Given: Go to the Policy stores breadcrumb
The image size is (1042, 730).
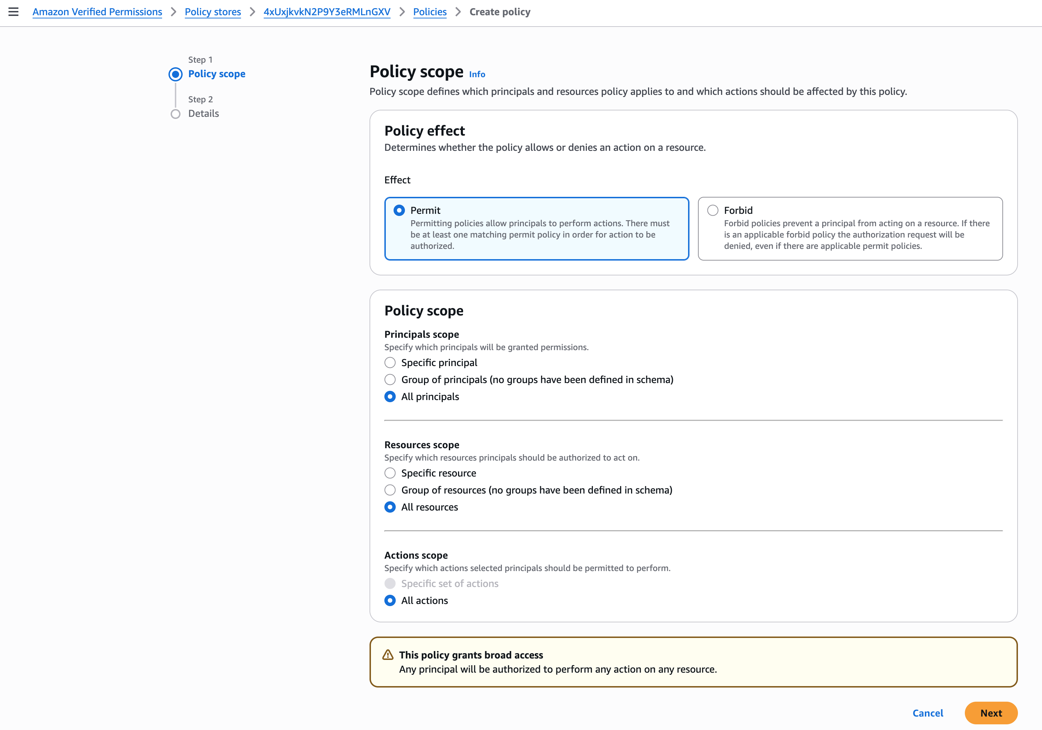Looking at the screenshot, I should tap(213, 12).
